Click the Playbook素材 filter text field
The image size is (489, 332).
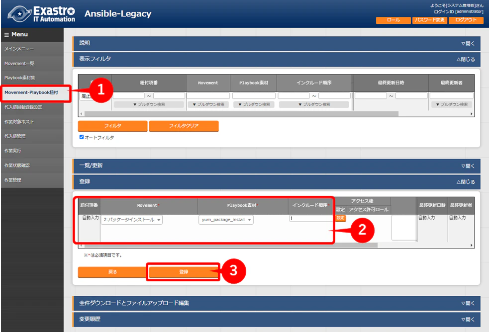(254, 95)
